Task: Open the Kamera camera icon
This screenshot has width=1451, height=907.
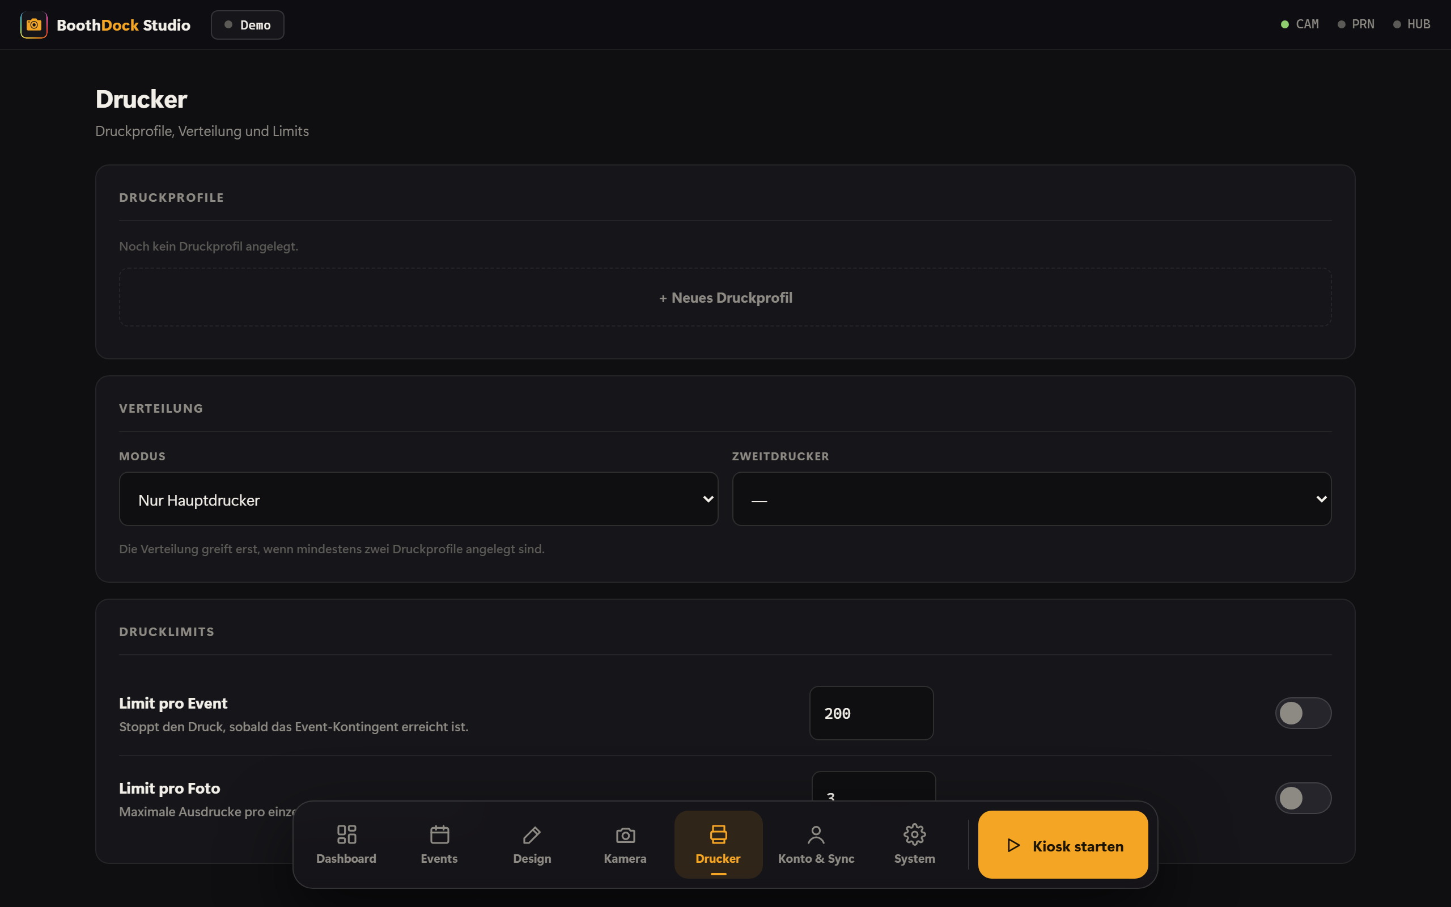Action: 625,834
